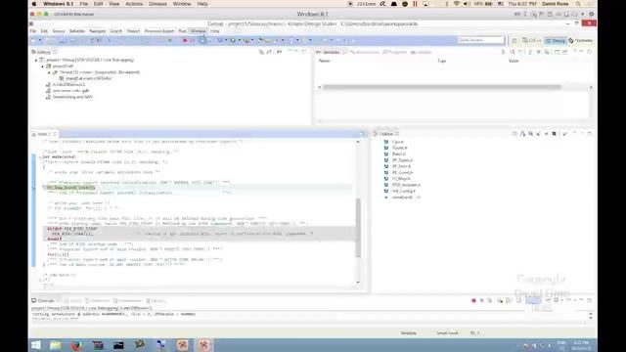Viewport: 626px width, 352px height.
Task: Open the Refactor menu
Action: coord(77,31)
